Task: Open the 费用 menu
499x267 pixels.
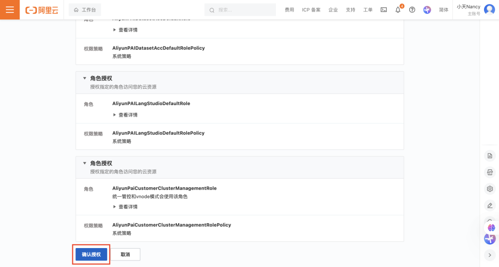Action: 289,10
